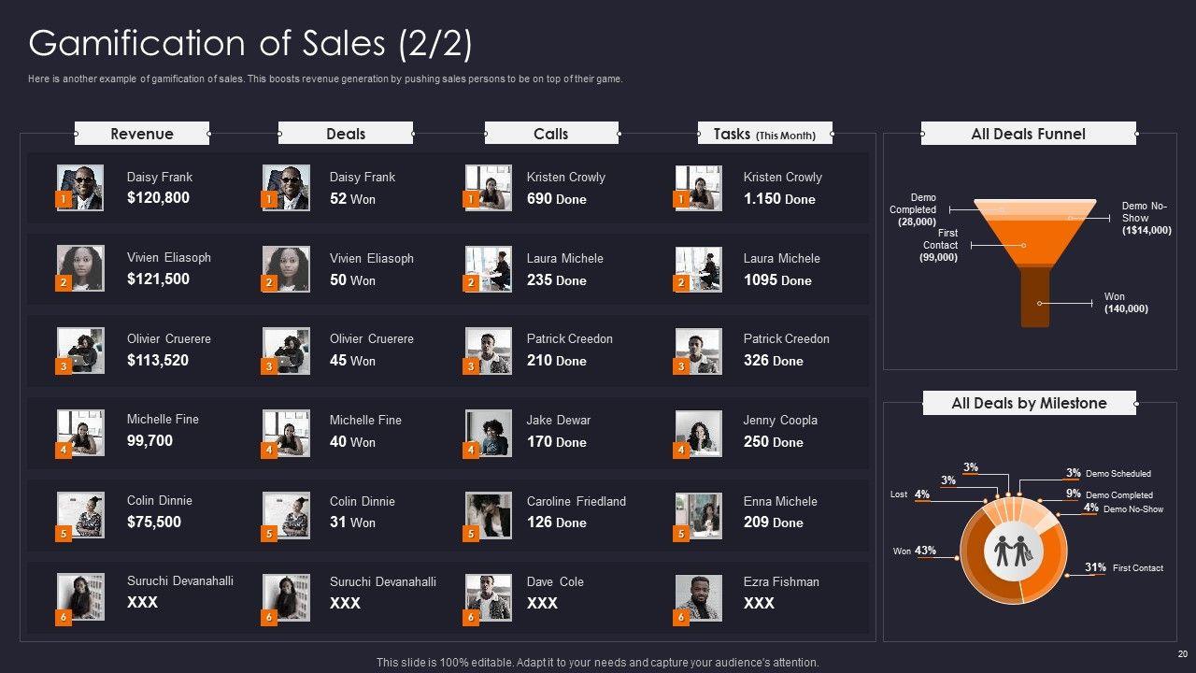The image size is (1196, 673).
Task: Click the Tasks (This Month) header
Action: [764, 134]
